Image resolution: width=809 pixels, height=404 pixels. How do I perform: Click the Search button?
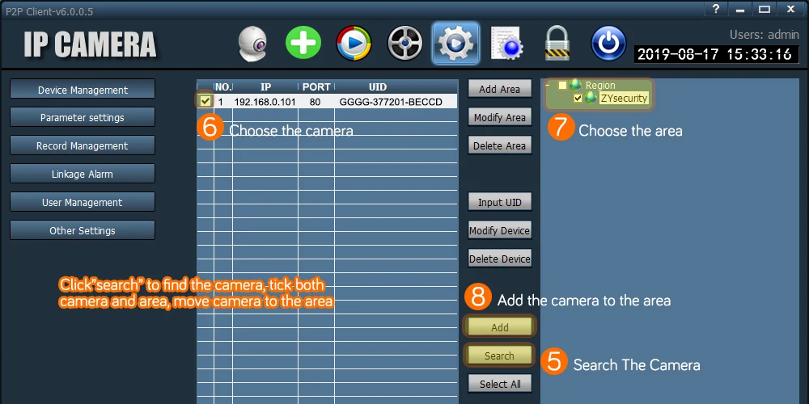[499, 356]
